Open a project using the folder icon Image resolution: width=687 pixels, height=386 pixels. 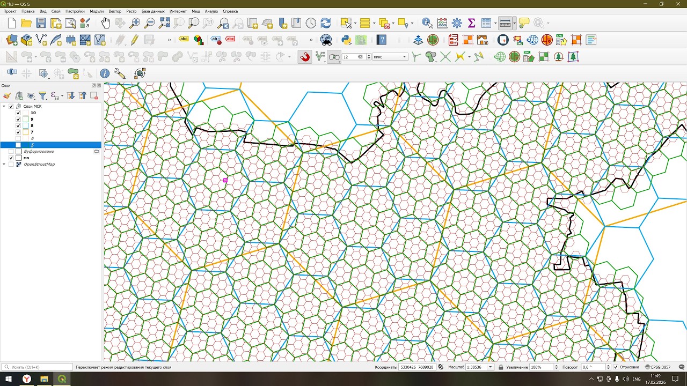pos(26,23)
